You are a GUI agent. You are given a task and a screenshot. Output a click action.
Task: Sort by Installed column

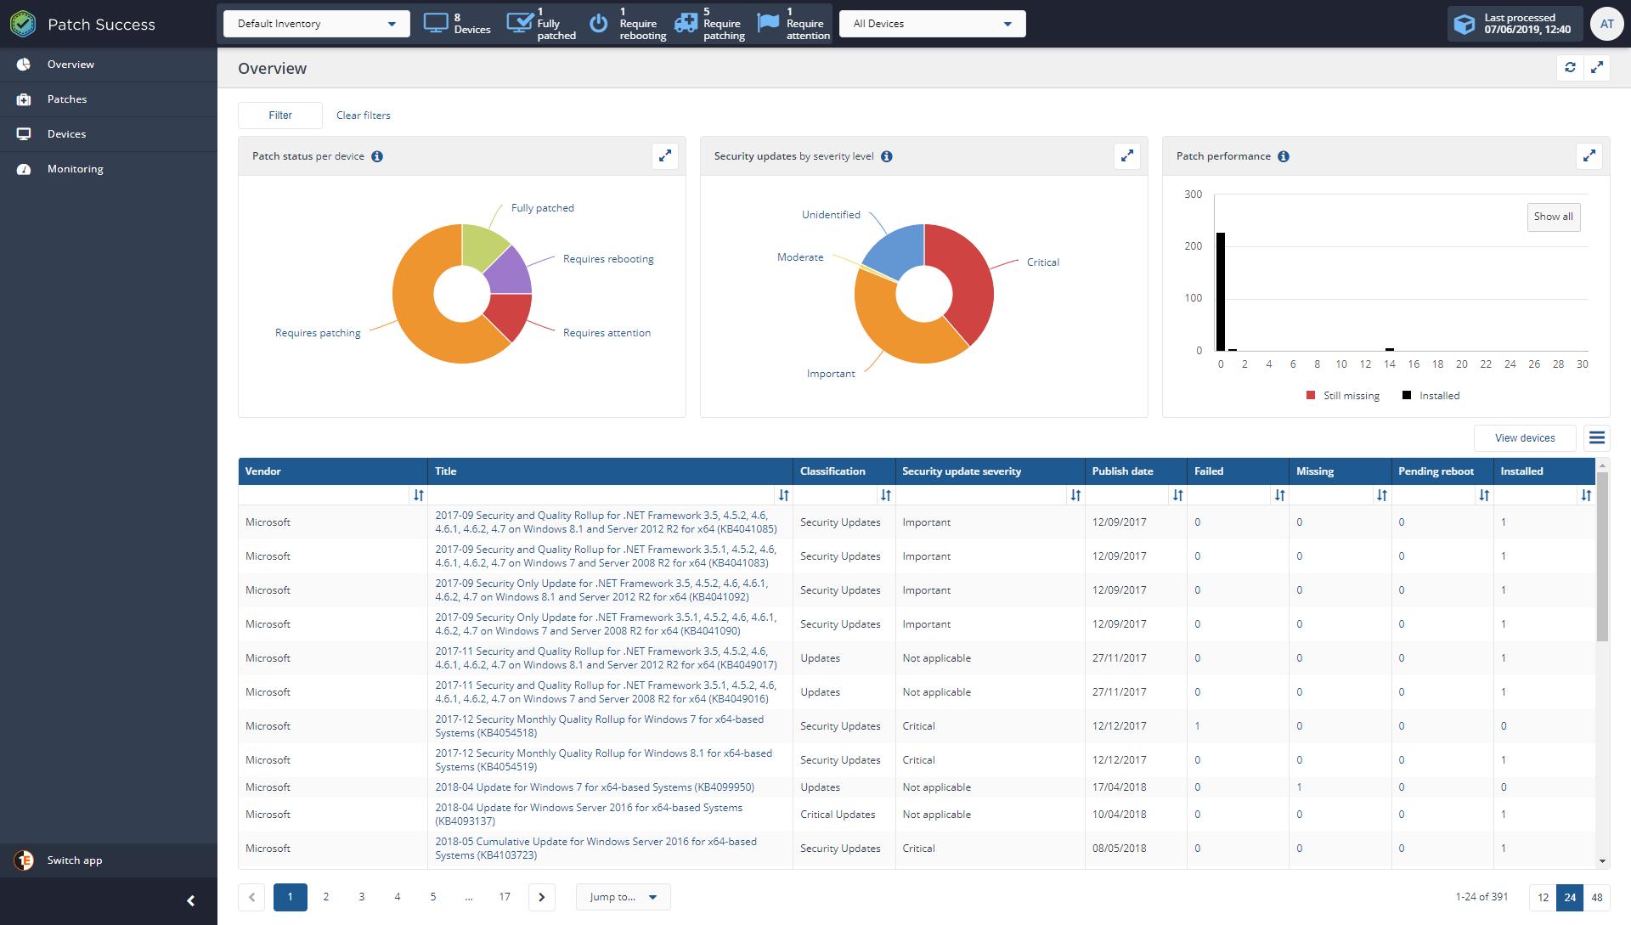point(1586,495)
